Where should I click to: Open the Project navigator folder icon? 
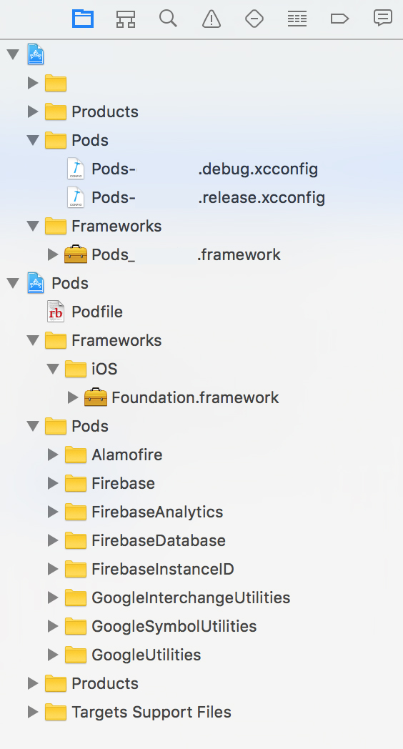[83, 19]
